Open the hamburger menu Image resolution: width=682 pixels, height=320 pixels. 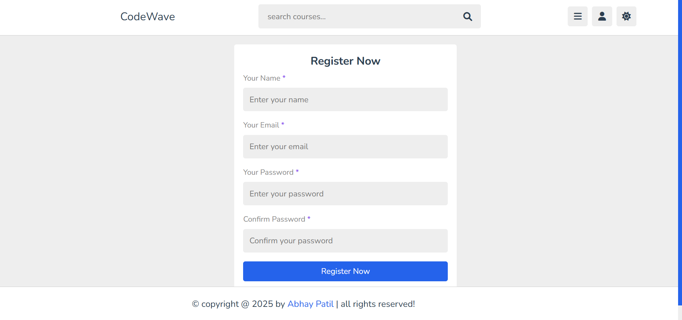577,16
